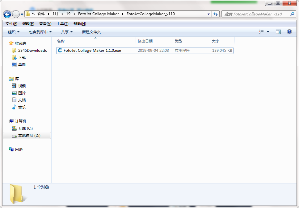299x208 pixels.
Task: Click the FotoJet exe file icon
Action: (x=60, y=50)
